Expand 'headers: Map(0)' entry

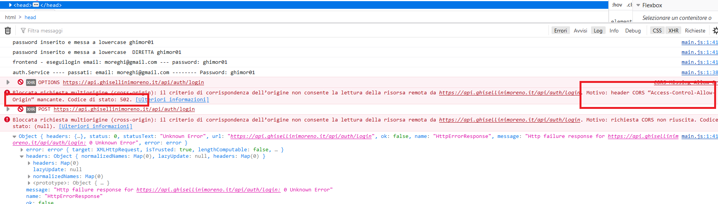pyautogui.click(x=29, y=163)
